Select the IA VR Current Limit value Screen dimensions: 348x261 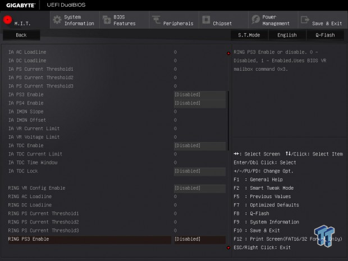pyautogui.click(x=175, y=129)
